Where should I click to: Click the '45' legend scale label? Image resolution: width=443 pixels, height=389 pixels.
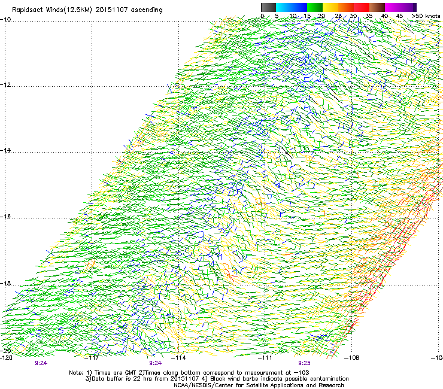pyautogui.click(x=399, y=16)
